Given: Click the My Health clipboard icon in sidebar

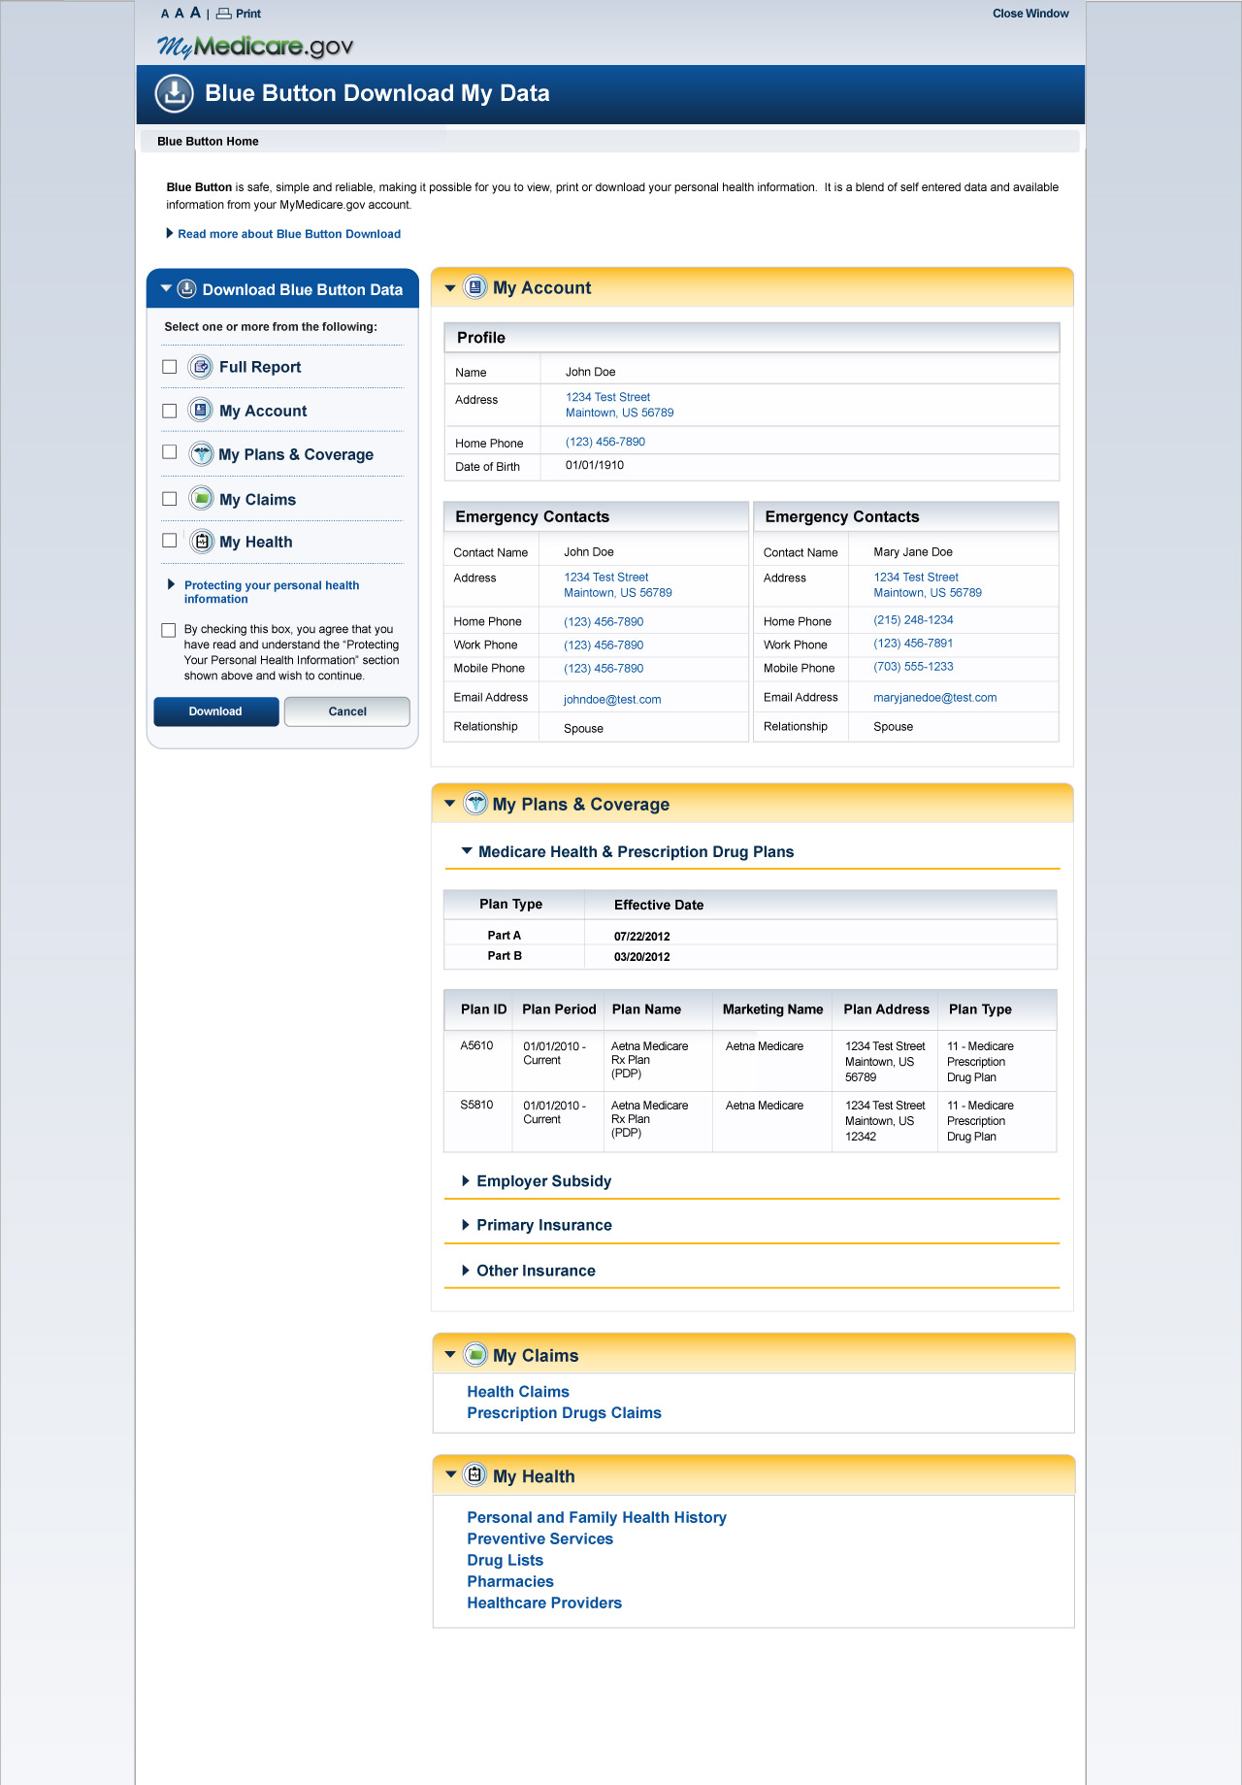Looking at the screenshot, I should point(201,542).
